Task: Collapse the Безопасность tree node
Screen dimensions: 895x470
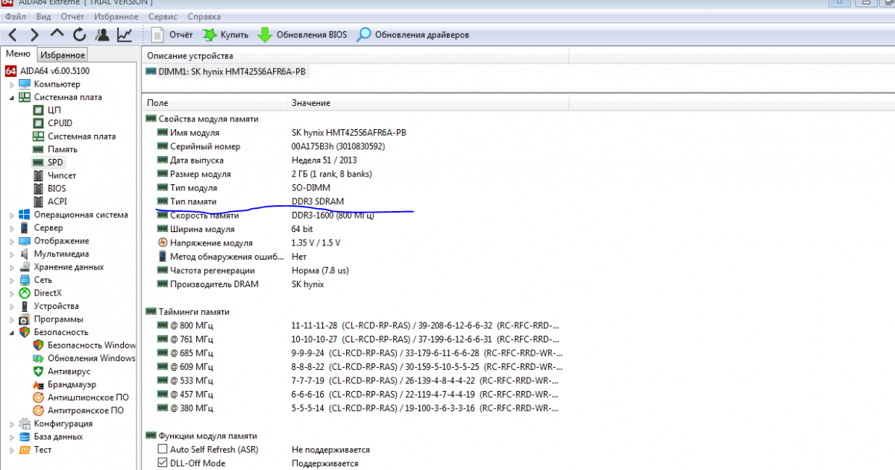Action: click(x=12, y=332)
